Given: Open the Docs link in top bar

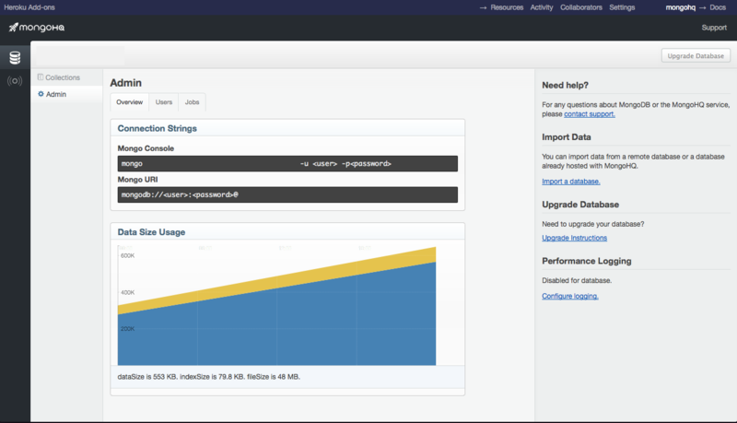Looking at the screenshot, I should click(x=718, y=7).
